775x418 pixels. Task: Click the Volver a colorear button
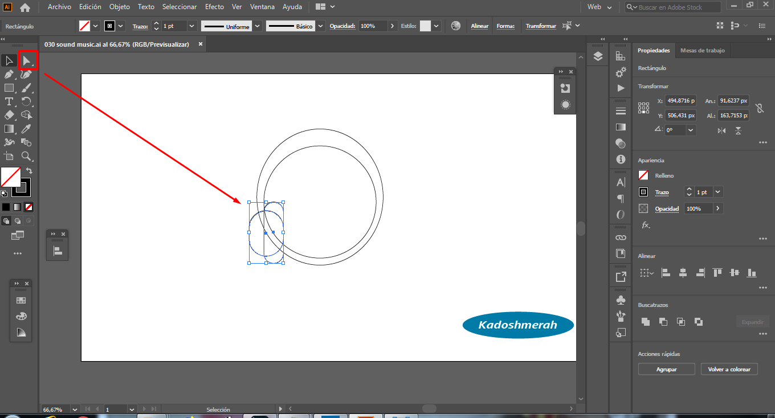pyautogui.click(x=729, y=369)
